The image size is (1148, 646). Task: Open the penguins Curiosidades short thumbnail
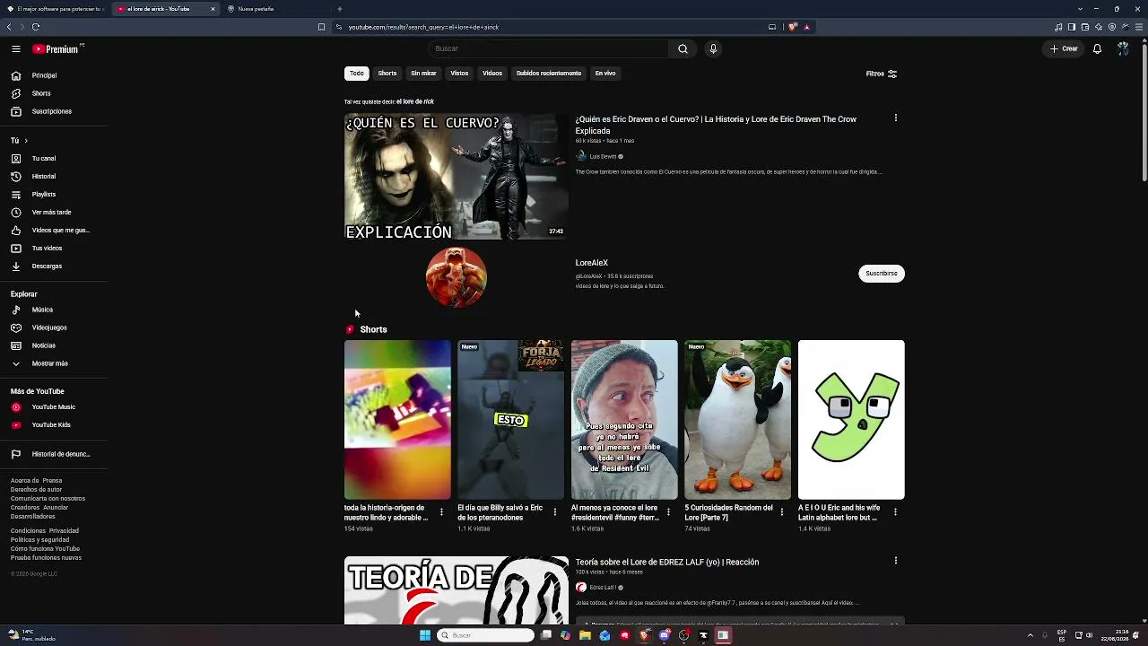coord(738,420)
